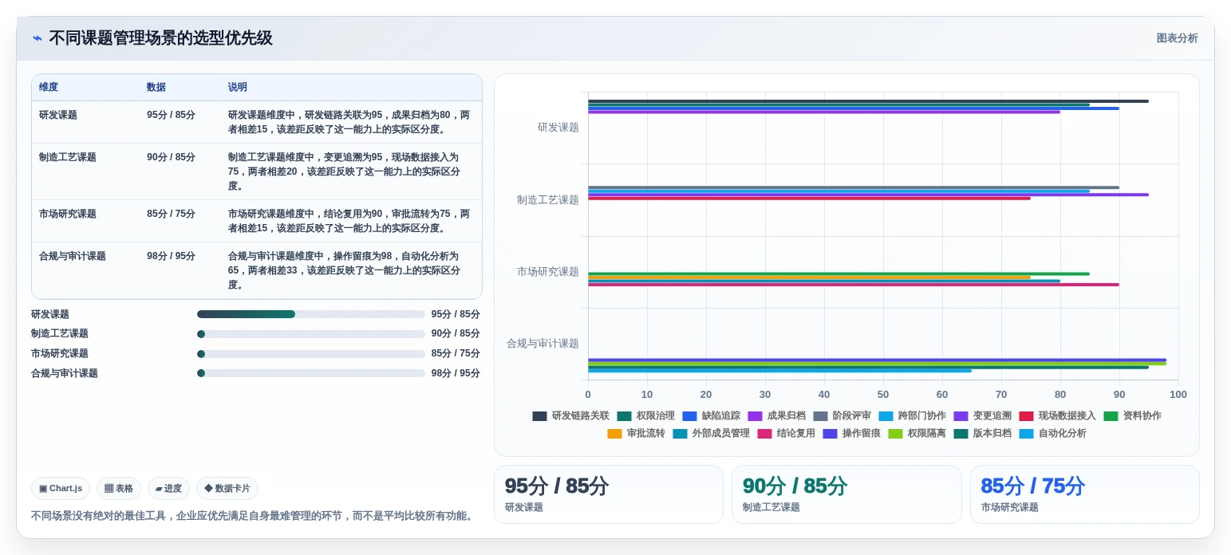Toggle the 缺陷追踪 legend item

712,415
